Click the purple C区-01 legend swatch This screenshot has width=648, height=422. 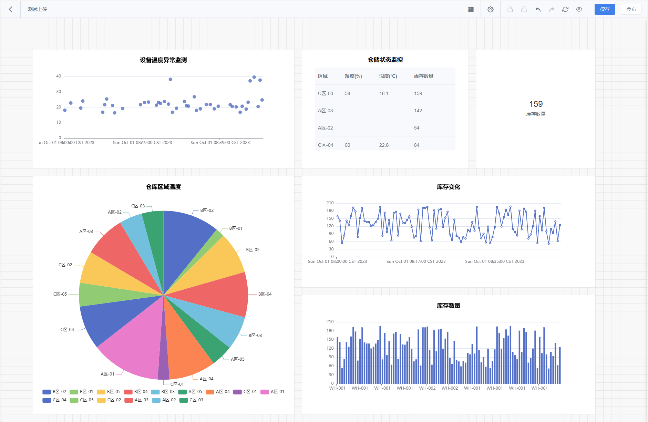(x=237, y=392)
